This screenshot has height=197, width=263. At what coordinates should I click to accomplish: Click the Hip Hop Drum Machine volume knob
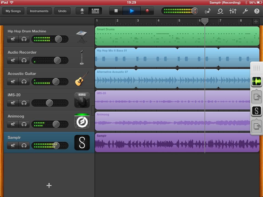point(58,39)
